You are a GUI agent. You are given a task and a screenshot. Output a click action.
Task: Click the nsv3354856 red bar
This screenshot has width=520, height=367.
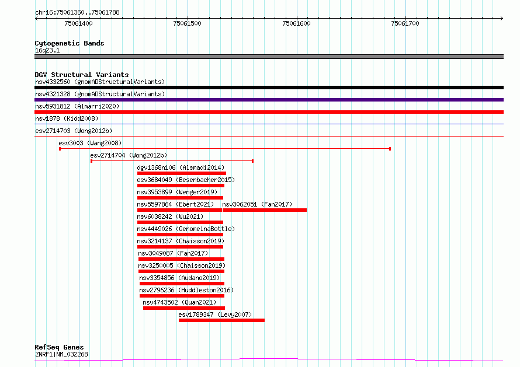pos(182,284)
